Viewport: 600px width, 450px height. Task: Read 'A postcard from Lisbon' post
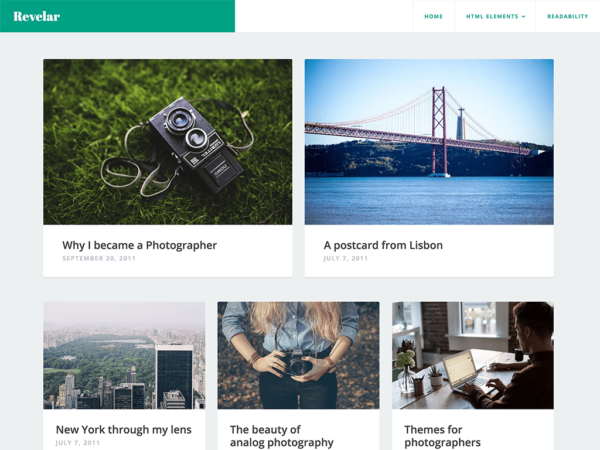coord(383,245)
